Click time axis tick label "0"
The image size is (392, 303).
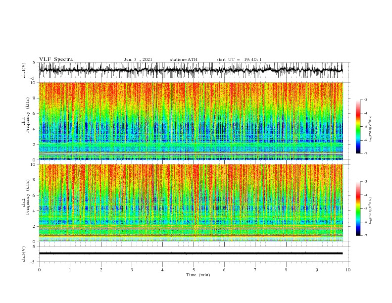39,270
